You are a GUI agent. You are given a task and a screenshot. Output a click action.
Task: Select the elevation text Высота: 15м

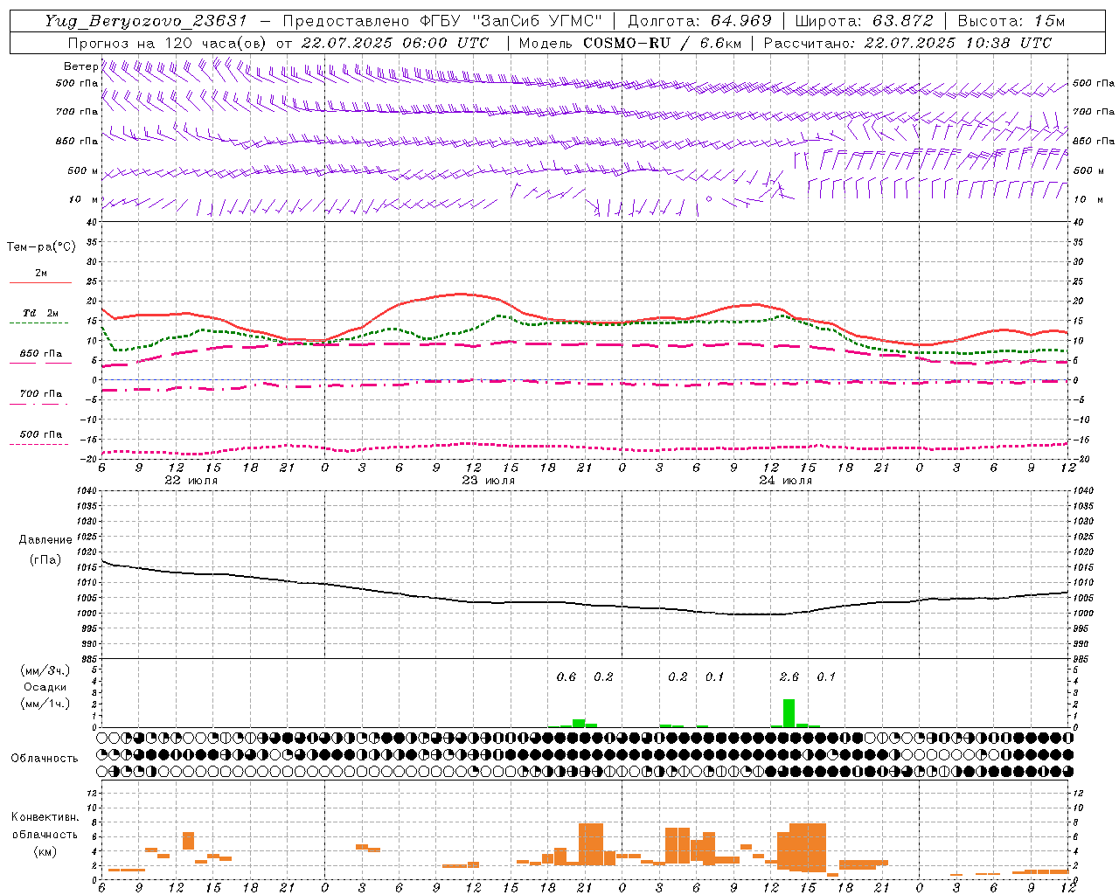click(x=1011, y=21)
